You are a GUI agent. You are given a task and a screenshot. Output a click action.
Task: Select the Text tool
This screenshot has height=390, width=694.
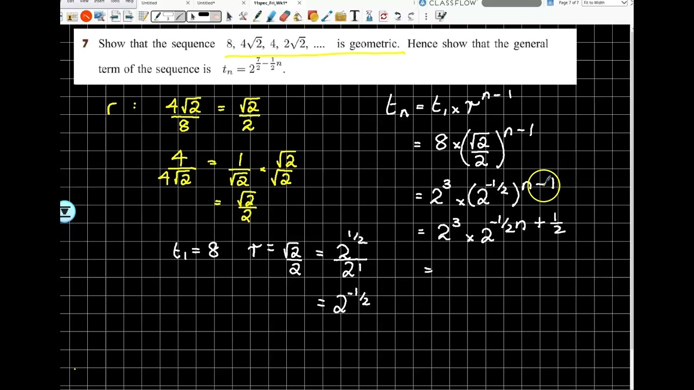point(355,17)
